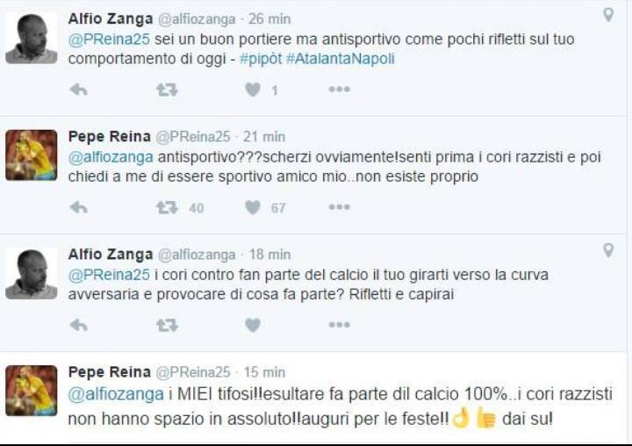632x446 pixels.
Task: Open Alfio Zanga's avatar on 18 min tweet
Action: click(31, 274)
